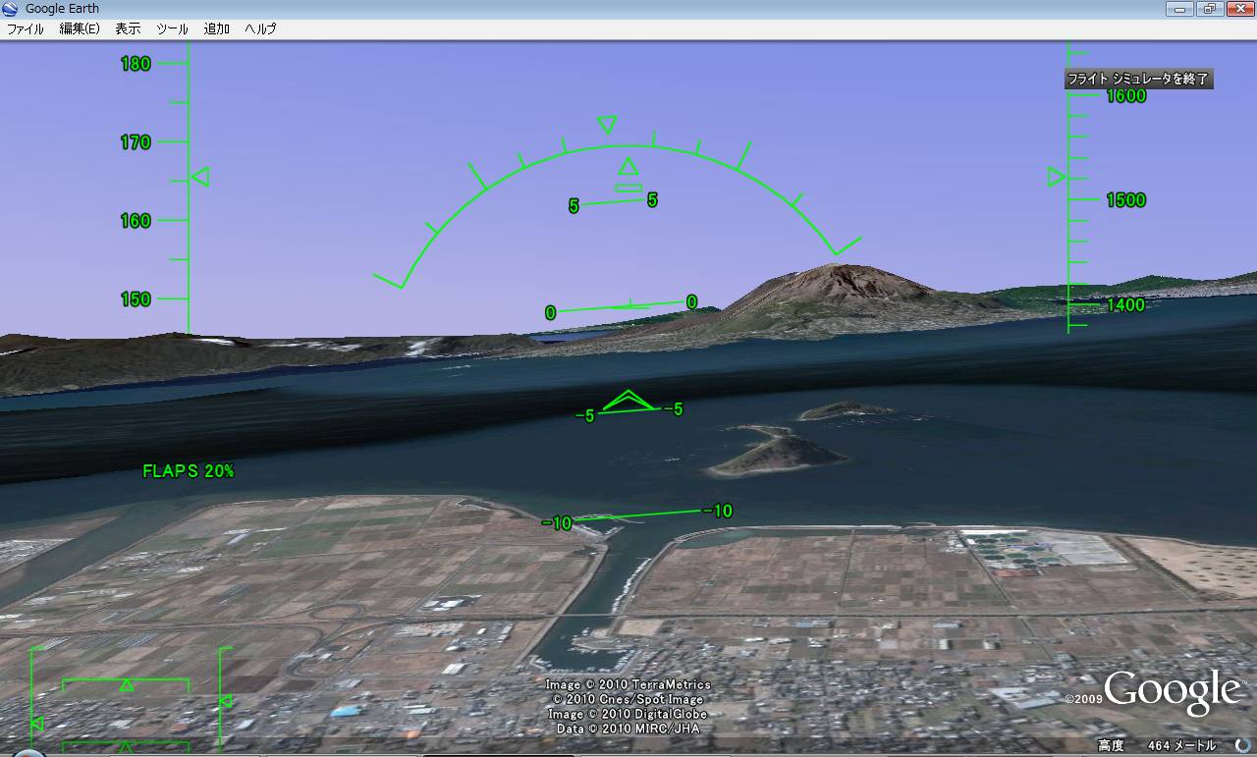Click the throttle indicator pointer on left bar
This screenshot has width=1257, height=757.
point(37,725)
